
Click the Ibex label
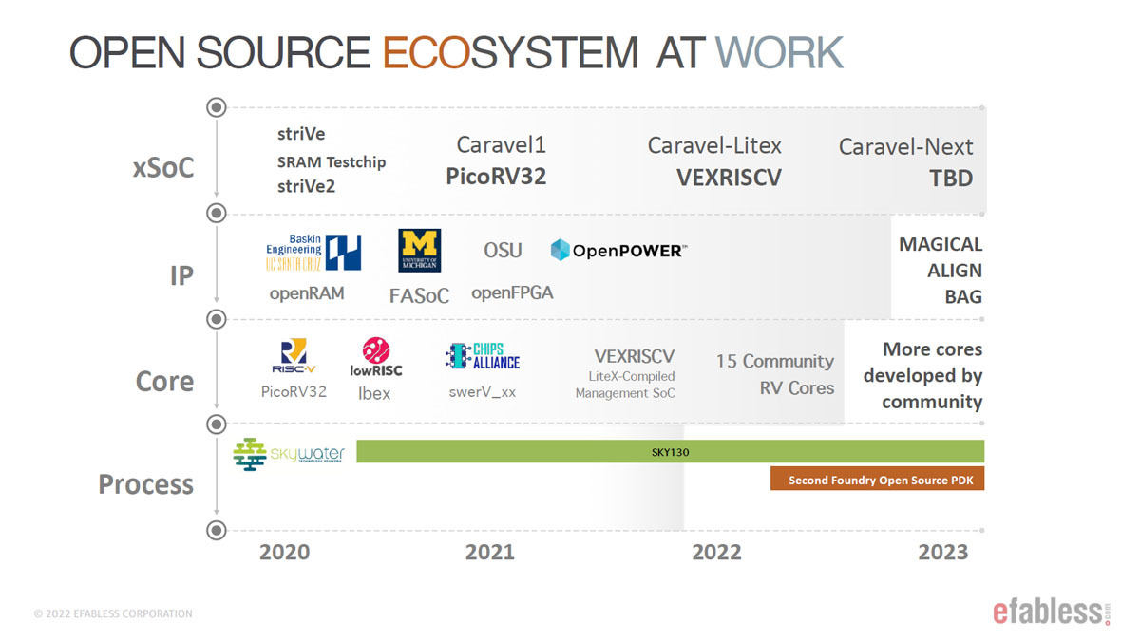click(x=374, y=393)
